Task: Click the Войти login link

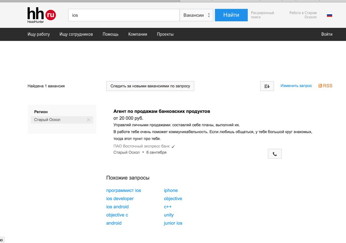Action: [327, 34]
